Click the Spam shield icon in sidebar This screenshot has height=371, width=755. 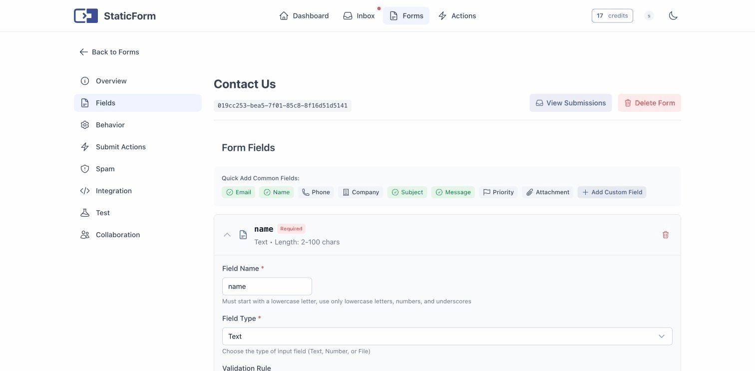coord(85,169)
